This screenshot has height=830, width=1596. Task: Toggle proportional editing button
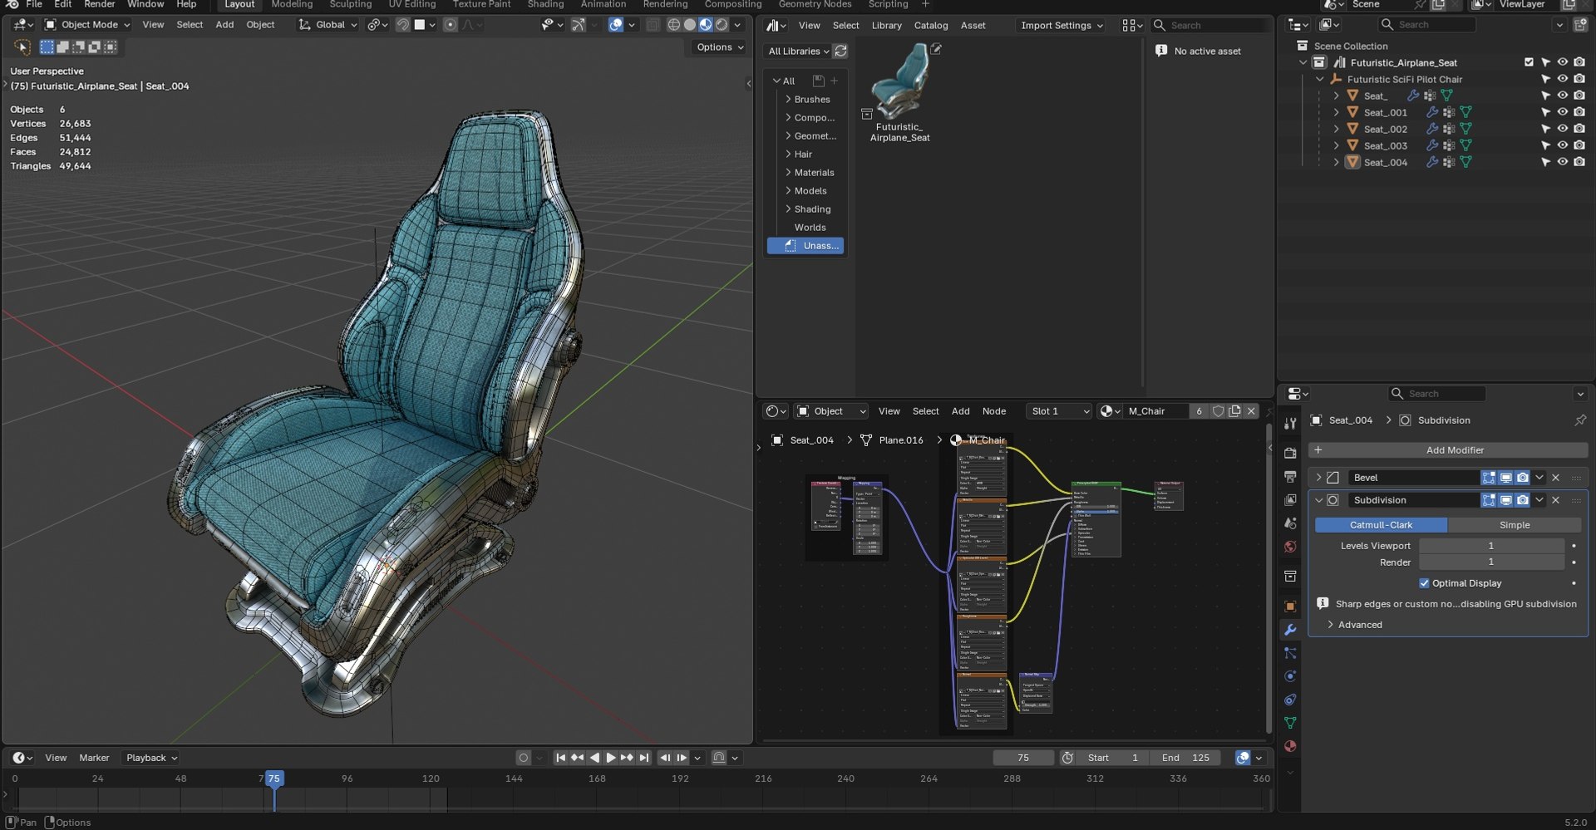(x=450, y=25)
